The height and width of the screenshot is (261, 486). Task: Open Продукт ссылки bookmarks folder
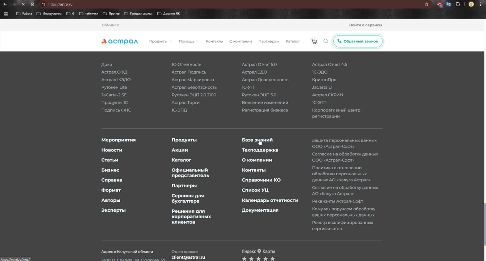(138, 14)
